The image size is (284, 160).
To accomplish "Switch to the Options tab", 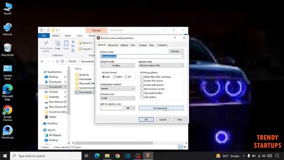I will tap(124, 45).
